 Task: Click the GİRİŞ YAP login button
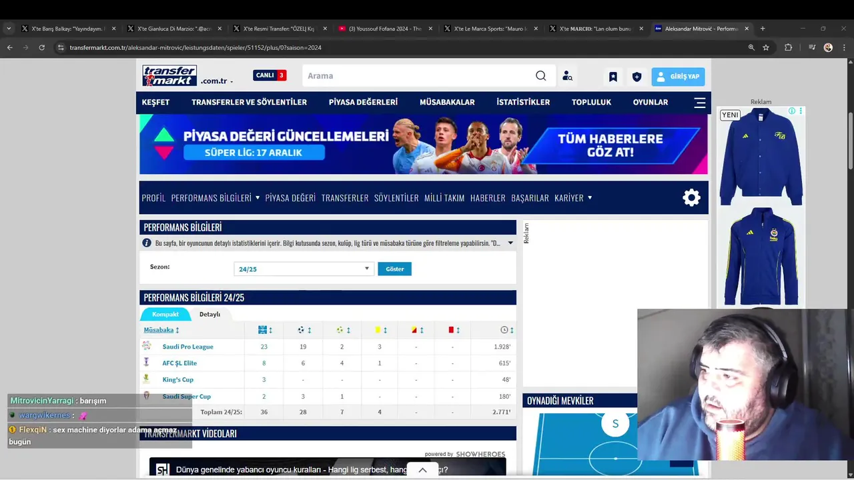coord(678,77)
